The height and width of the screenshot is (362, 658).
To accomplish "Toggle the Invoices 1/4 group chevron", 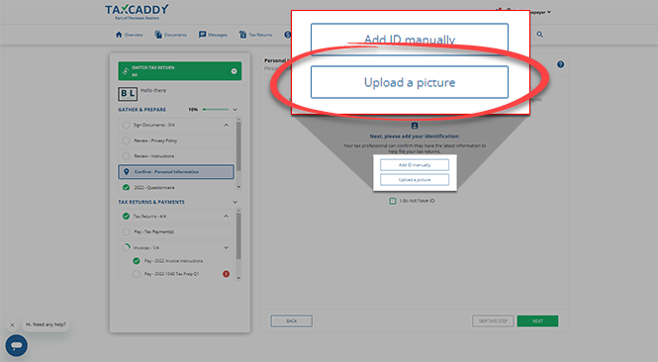I will click(x=227, y=247).
